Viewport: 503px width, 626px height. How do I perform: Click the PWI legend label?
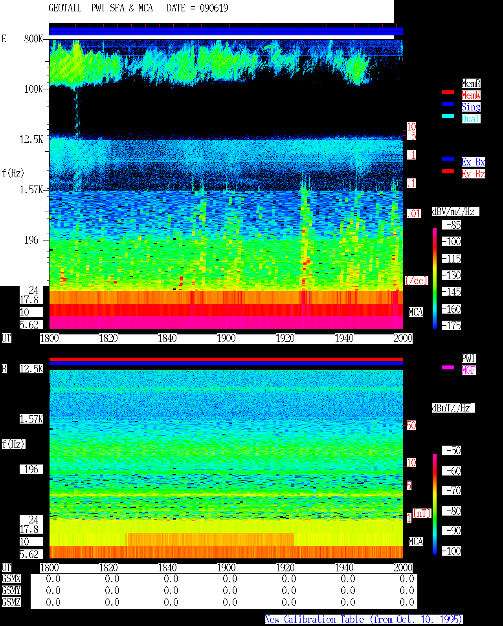tap(468, 358)
